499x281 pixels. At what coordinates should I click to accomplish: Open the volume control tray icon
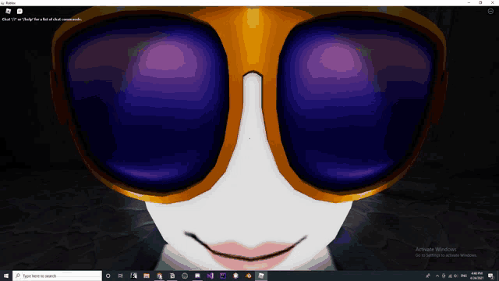coord(456,276)
